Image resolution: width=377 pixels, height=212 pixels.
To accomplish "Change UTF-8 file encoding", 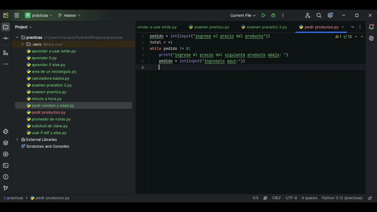I will pyautogui.click(x=291, y=198).
